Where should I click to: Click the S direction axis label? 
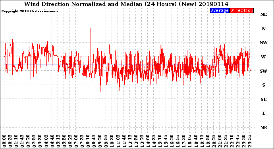pyautogui.click(x=264, y=85)
